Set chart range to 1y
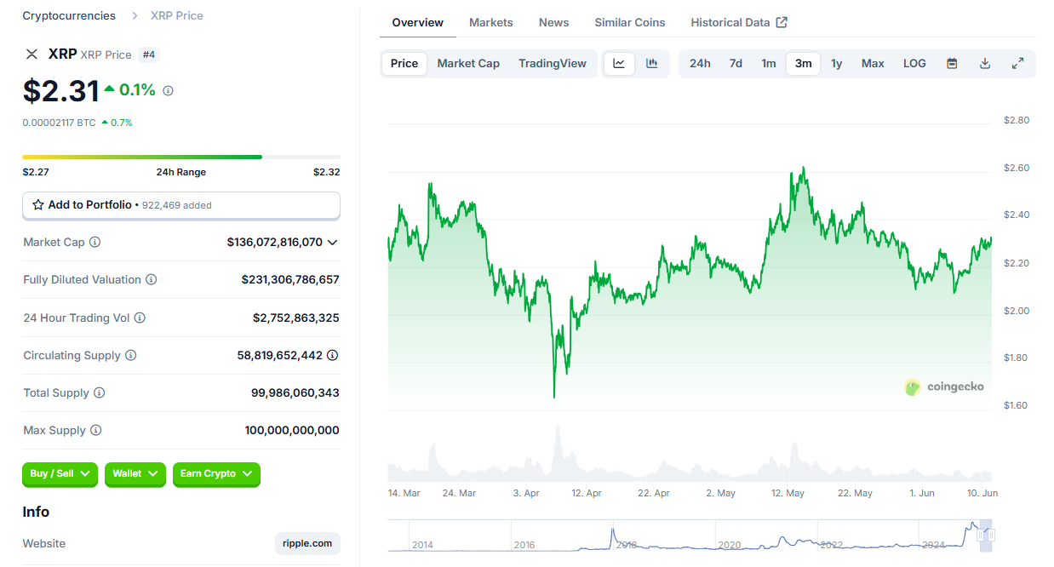Viewport: 1054px width, 567px height. click(x=837, y=64)
